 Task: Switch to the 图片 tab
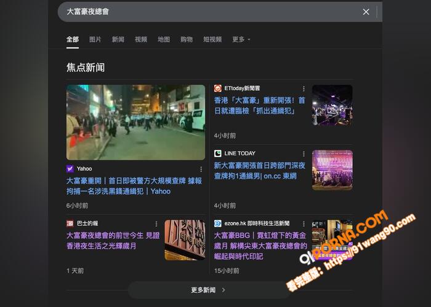pos(95,39)
